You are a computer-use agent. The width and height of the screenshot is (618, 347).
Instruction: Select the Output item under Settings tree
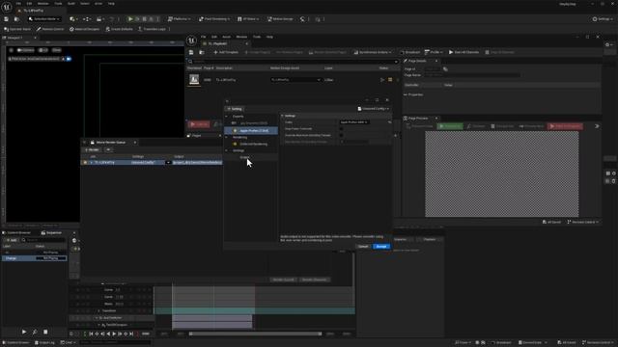pyautogui.click(x=244, y=157)
